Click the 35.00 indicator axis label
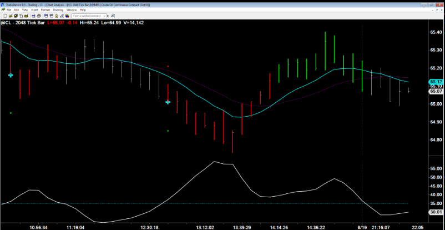Screen dimensions: 445x230 [x=436, y=203]
